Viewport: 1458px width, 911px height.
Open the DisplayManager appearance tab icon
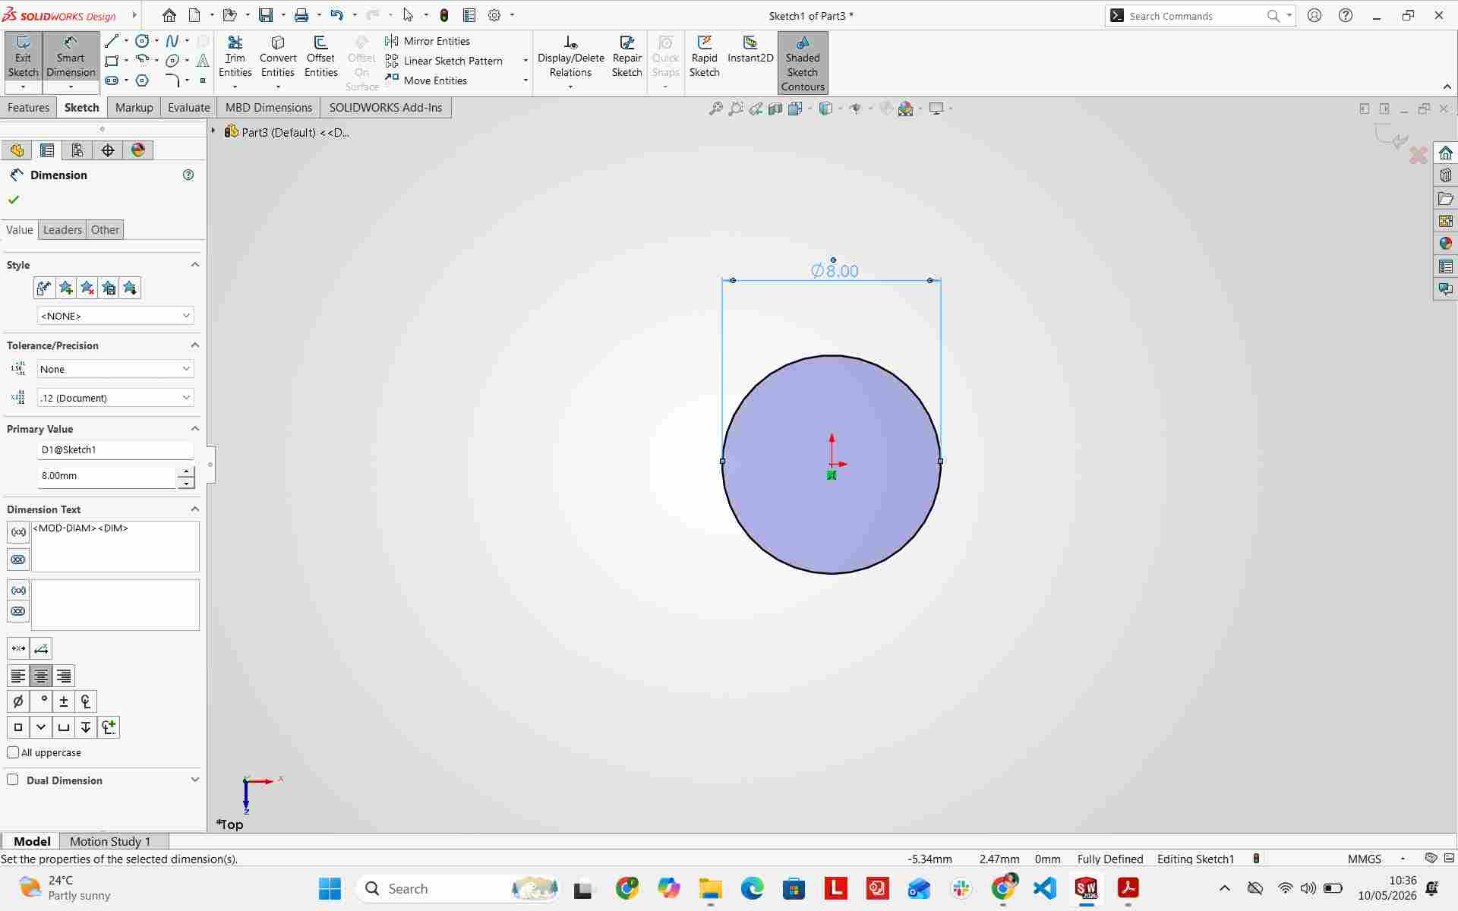pyautogui.click(x=138, y=150)
